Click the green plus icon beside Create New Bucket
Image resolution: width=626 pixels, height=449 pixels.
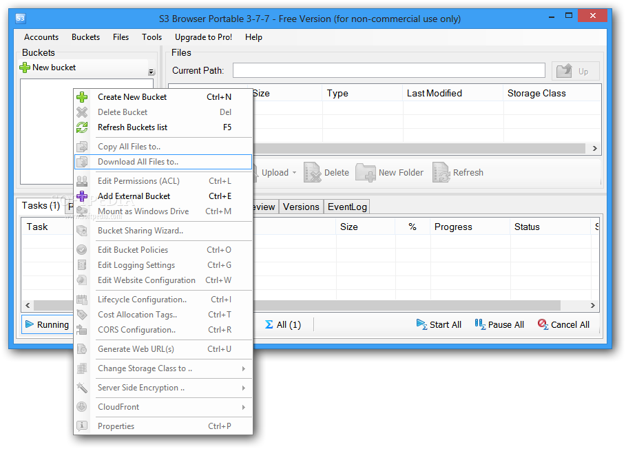click(x=82, y=97)
